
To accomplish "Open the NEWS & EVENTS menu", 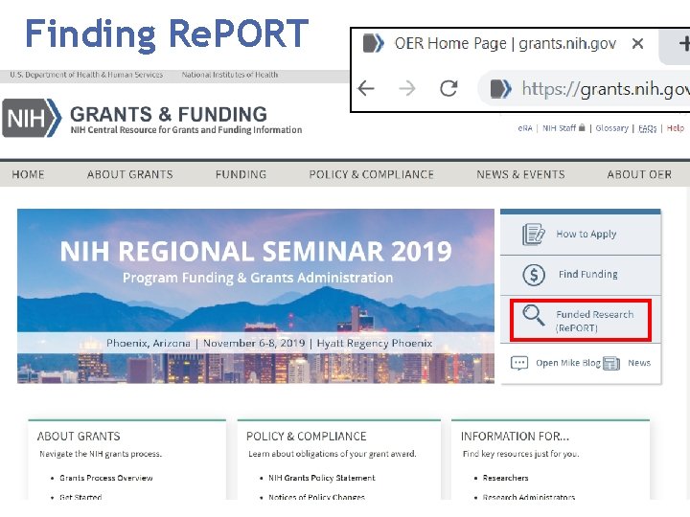I will click(520, 174).
